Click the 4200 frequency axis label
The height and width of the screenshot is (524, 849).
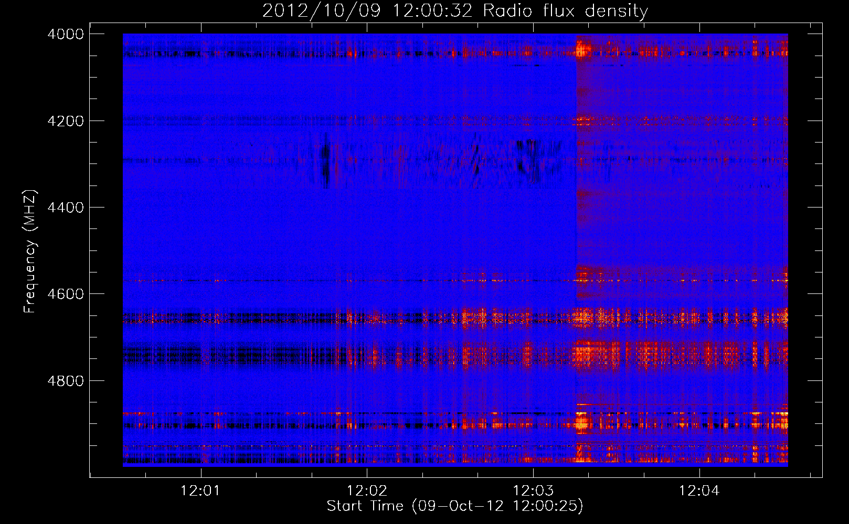(x=66, y=121)
